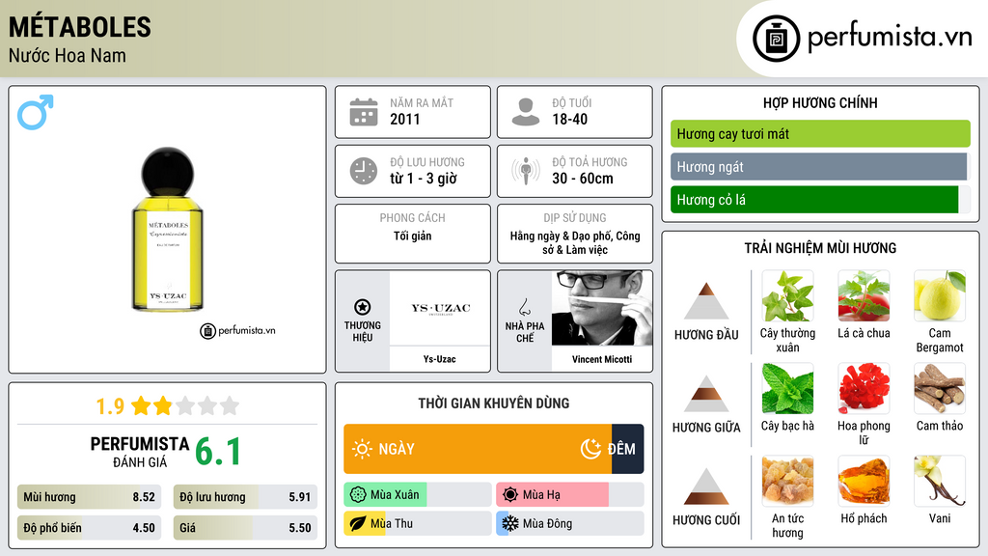Click the perfumista.vn site name
The width and height of the screenshot is (988, 556).
[x=890, y=38]
